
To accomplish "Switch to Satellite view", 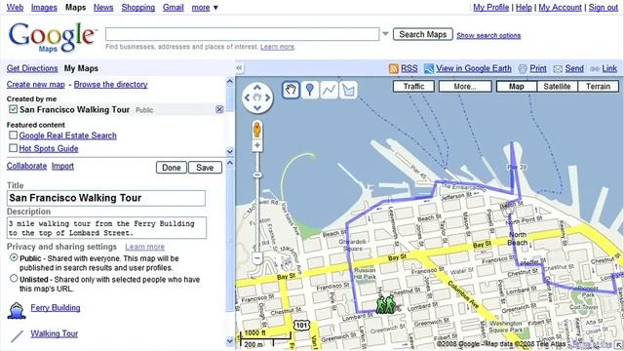I will [557, 87].
